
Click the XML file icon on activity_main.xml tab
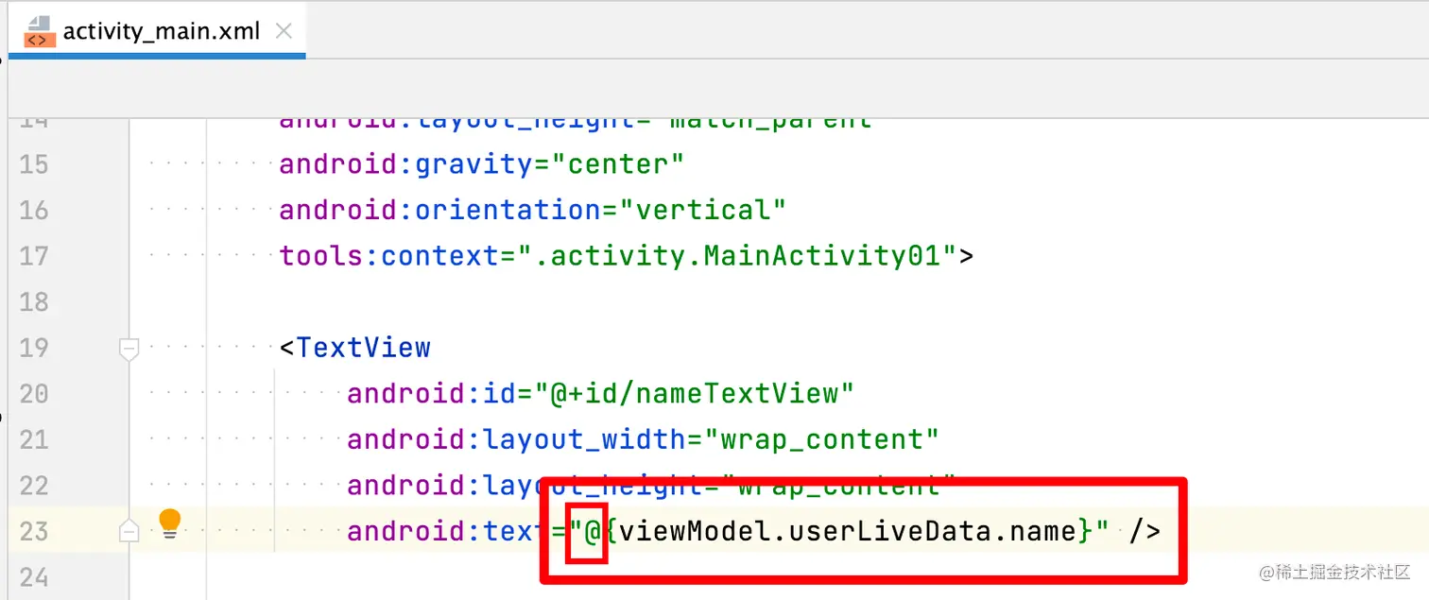click(x=38, y=31)
